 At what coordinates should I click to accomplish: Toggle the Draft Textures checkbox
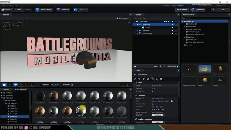pyautogui.click(x=117, y=18)
